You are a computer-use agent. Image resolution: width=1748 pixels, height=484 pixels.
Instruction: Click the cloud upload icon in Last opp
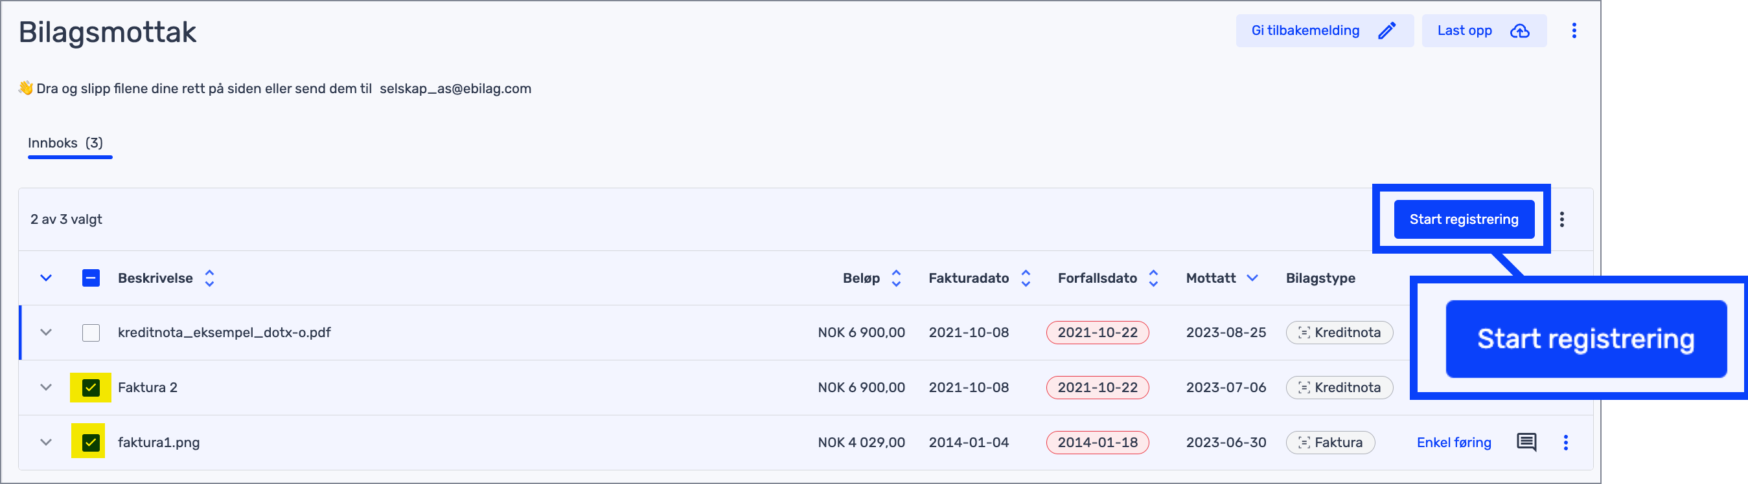pyautogui.click(x=1519, y=30)
